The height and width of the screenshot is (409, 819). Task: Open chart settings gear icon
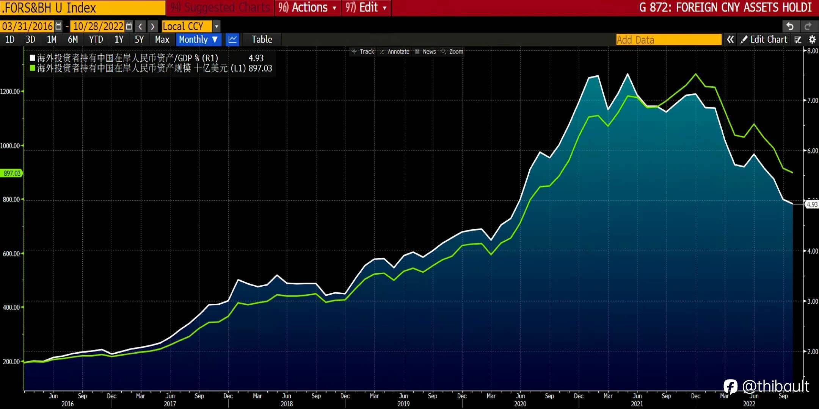(812, 39)
